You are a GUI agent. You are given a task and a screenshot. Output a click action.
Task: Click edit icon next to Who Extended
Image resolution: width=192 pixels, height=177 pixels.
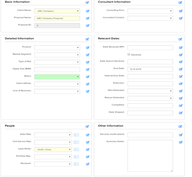point(181,91)
